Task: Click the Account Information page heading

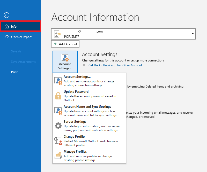Action: point(95,17)
